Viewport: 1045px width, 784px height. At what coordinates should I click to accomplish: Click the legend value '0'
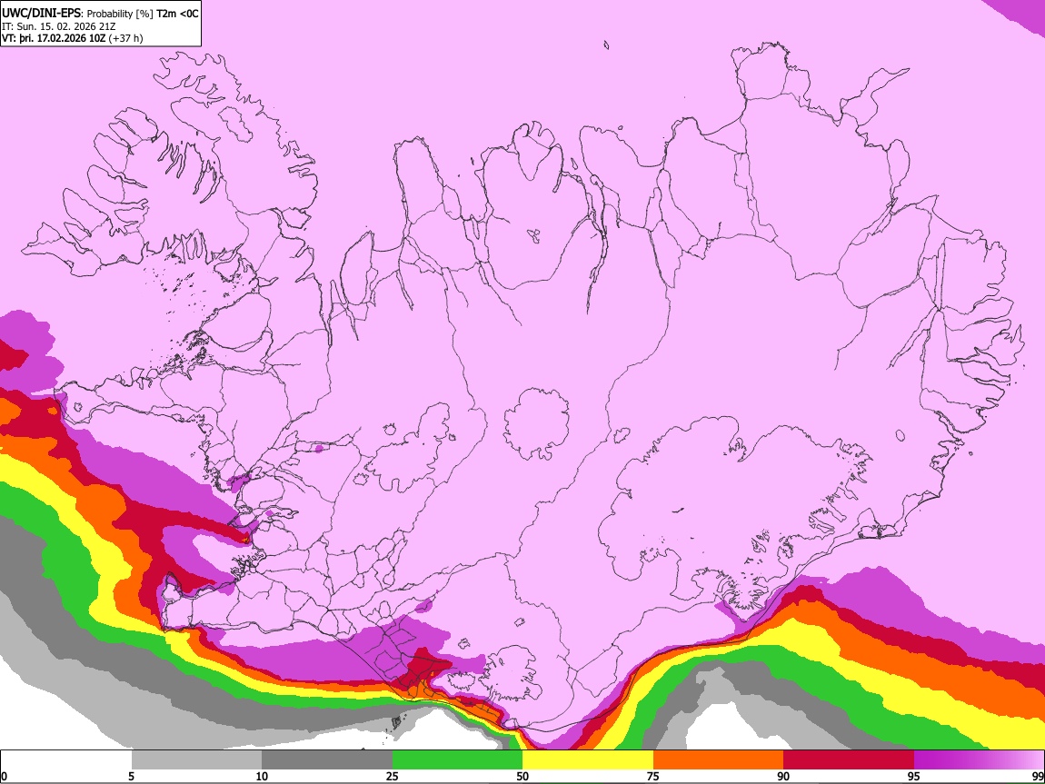(4, 777)
